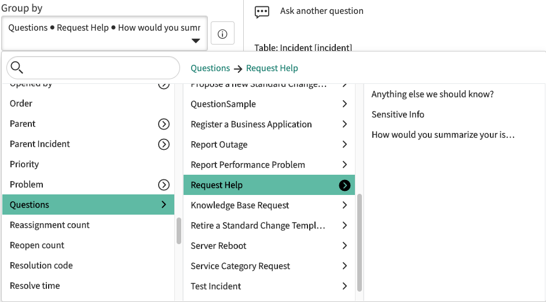546x302 pixels.
Task: Click Ask another question
Action: [322, 11]
